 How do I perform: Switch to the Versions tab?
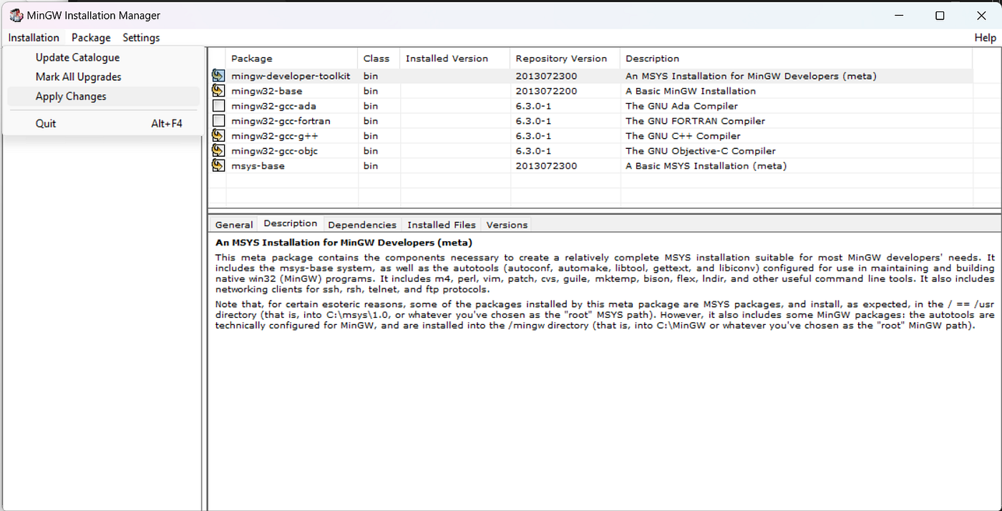pyautogui.click(x=507, y=225)
